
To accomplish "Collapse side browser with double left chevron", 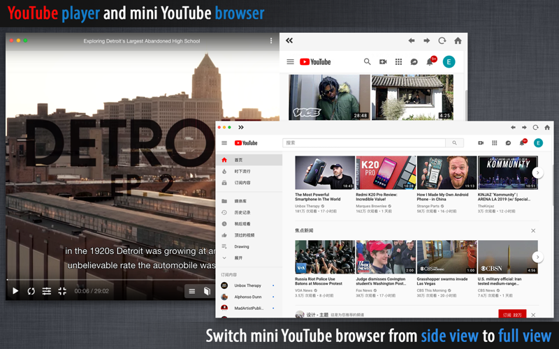I will coord(289,40).
